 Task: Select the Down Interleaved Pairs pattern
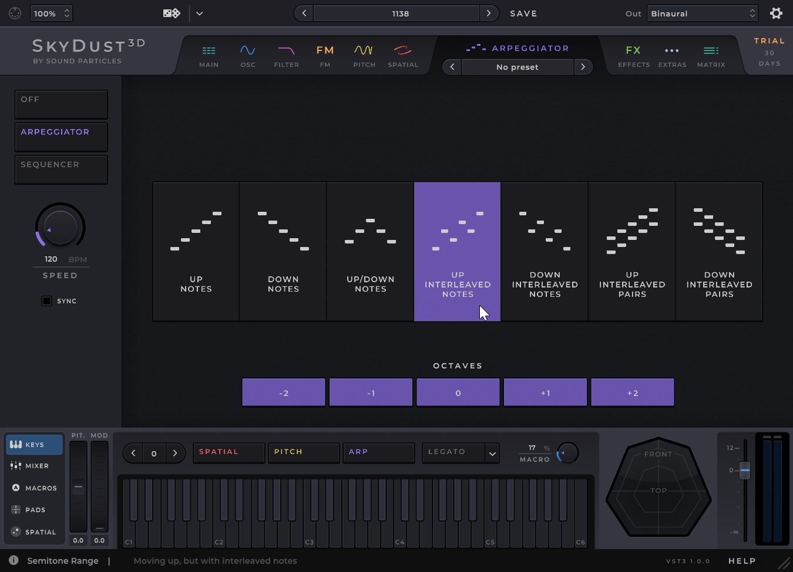(x=719, y=252)
